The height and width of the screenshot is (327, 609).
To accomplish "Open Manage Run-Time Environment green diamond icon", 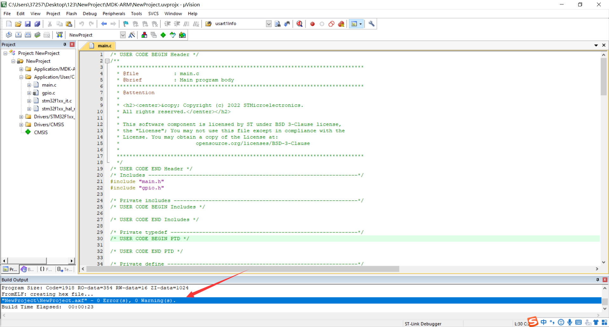I will pyautogui.click(x=163, y=35).
